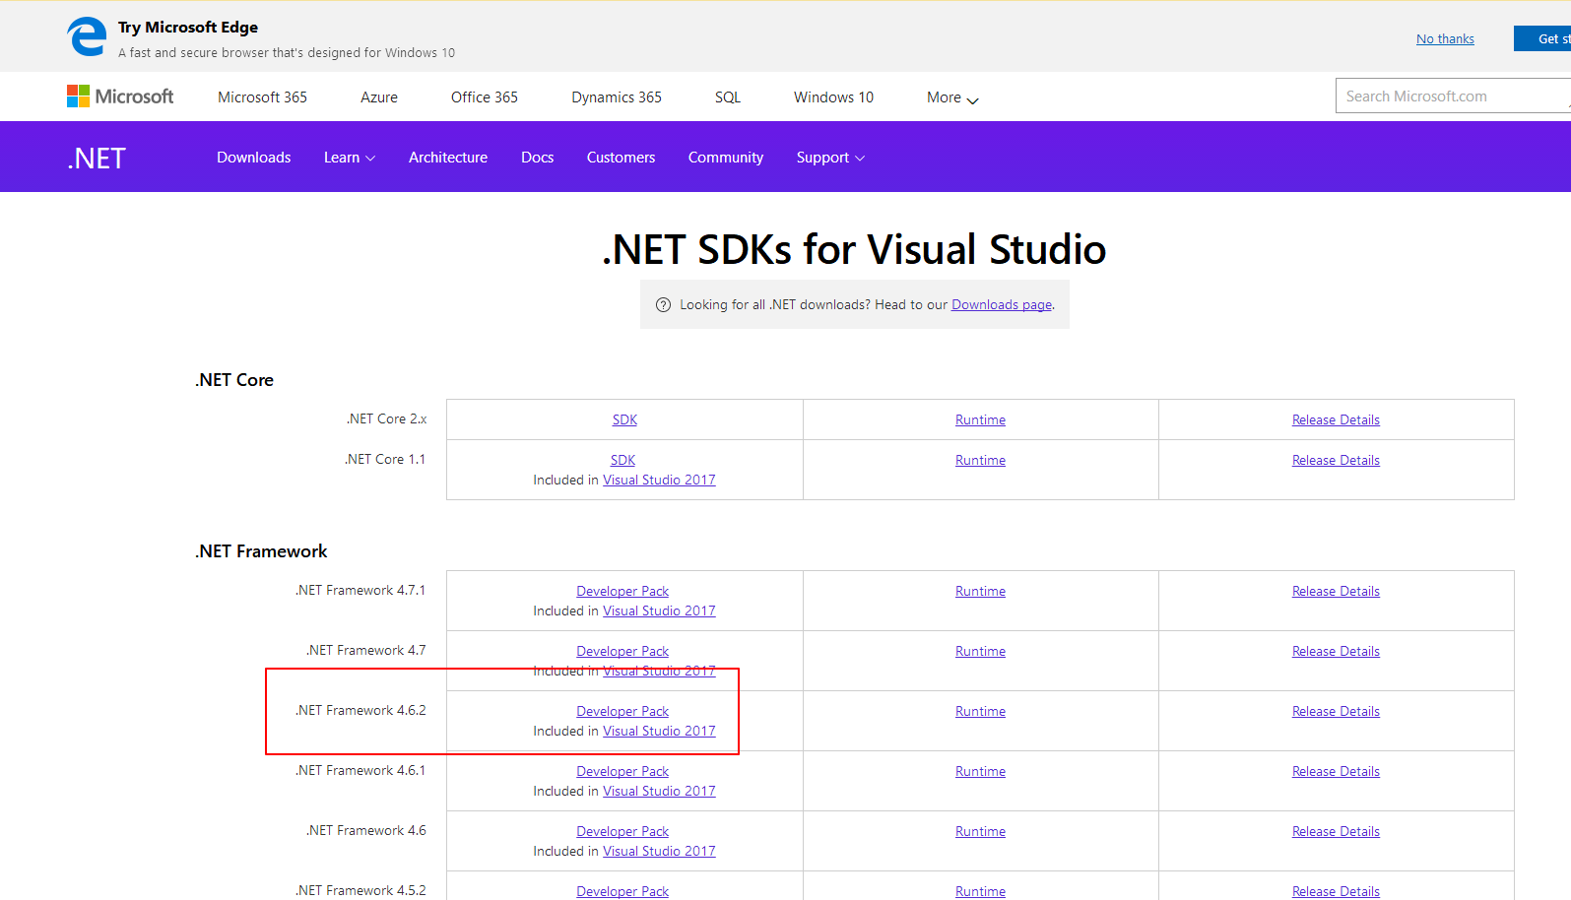Image resolution: width=1571 pixels, height=900 pixels.
Task: Click the Microsoft Edge logo icon
Action: (87, 37)
